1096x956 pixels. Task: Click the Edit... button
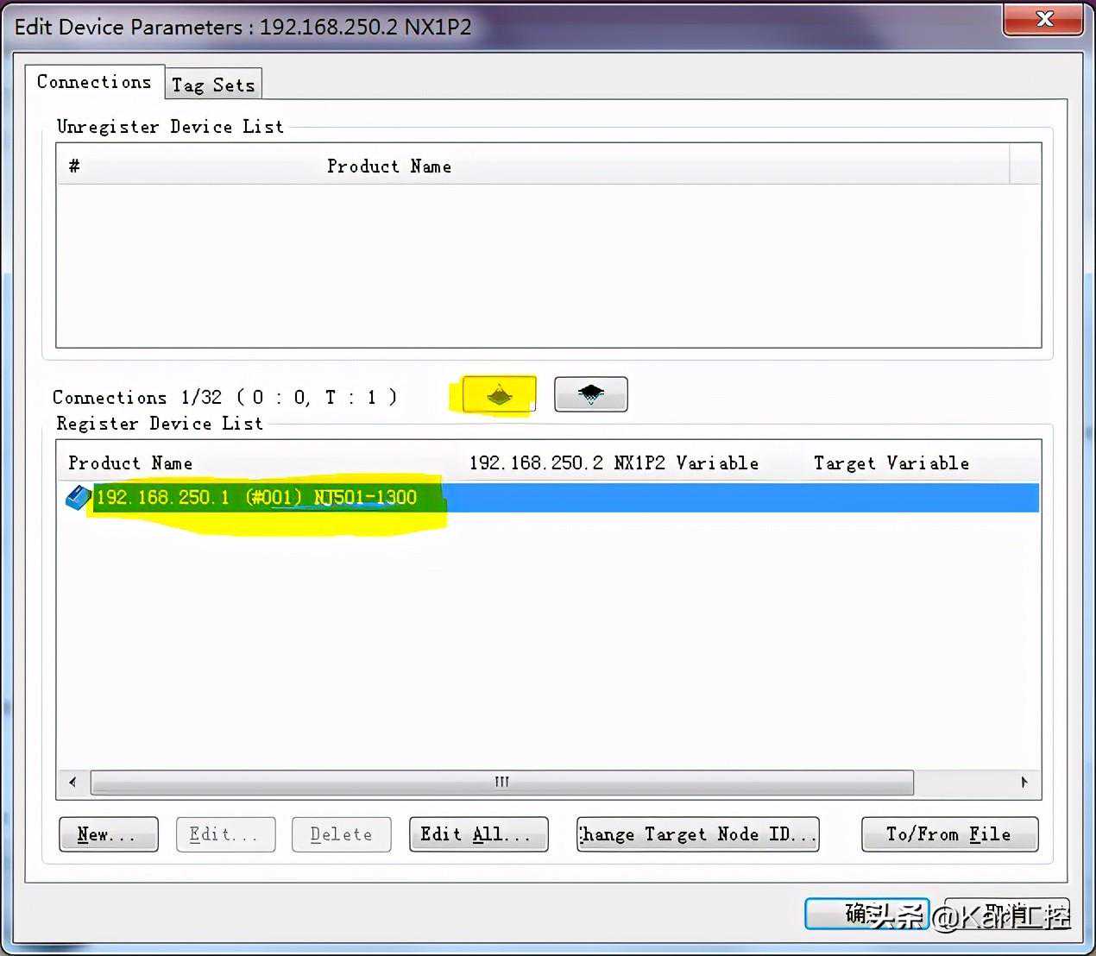click(225, 834)
